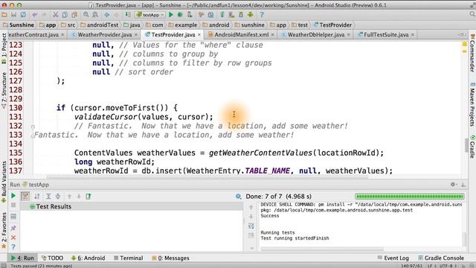Toggle Hide Passed tests filter button
476x268 pixels.
[25, 197]
